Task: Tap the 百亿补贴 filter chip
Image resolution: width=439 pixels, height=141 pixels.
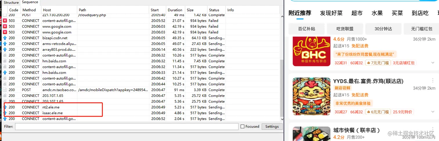Action: click(307, 29)
